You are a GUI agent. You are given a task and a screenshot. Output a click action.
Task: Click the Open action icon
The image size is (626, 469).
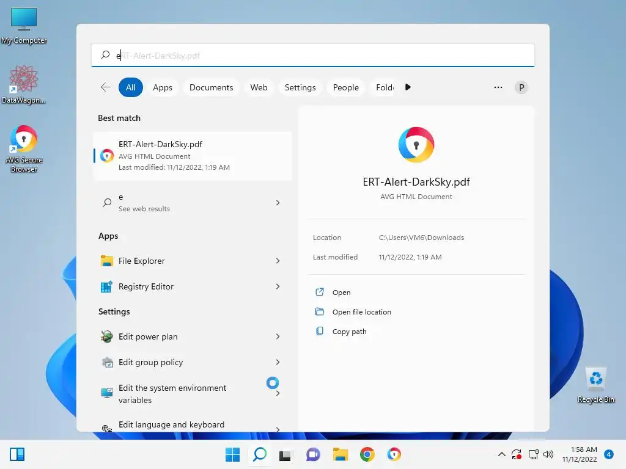click(319, 292)
